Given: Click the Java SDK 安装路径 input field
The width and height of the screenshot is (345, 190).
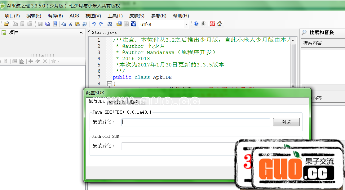Looking at the screenshot, I should click(x=196, y=122).
